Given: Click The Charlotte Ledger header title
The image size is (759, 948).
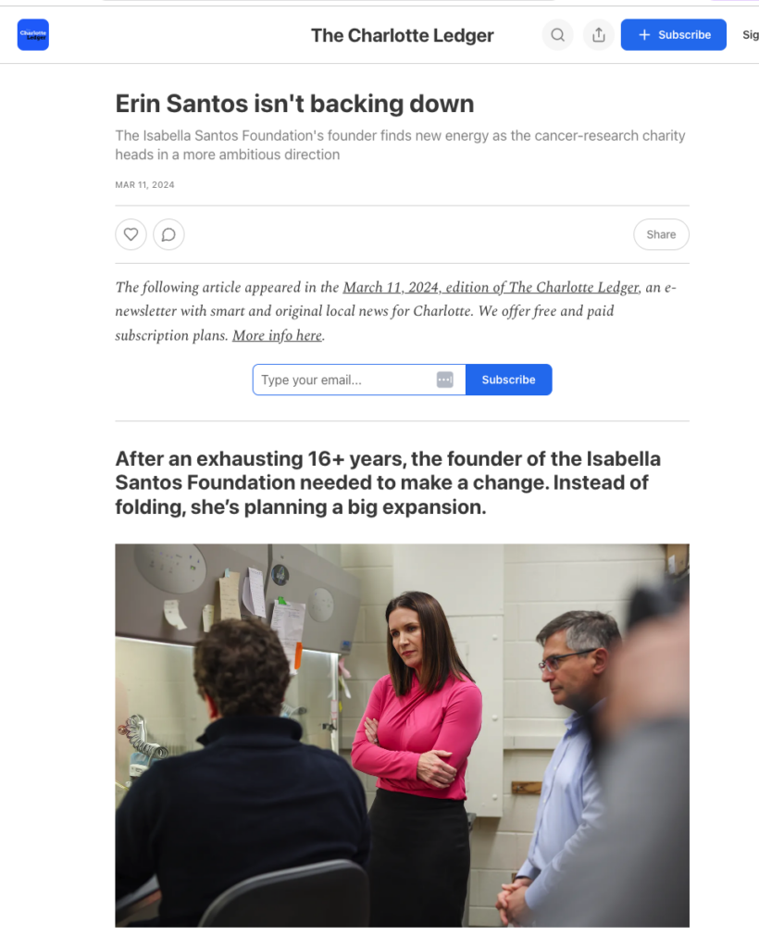Looking at the screenshot, I should click(x=403, y=36).
